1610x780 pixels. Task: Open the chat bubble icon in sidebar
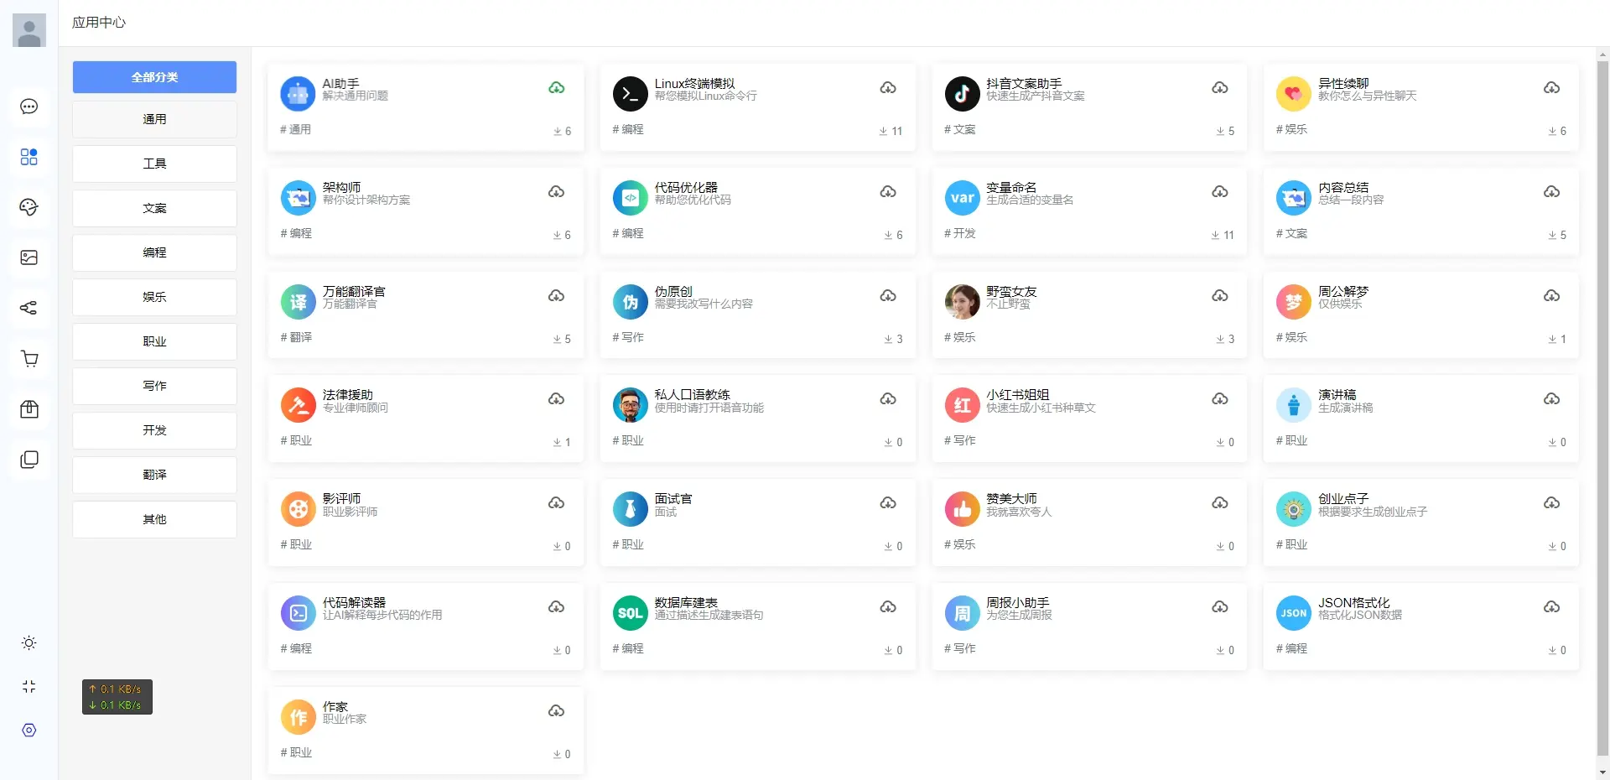tap(29, 107)
